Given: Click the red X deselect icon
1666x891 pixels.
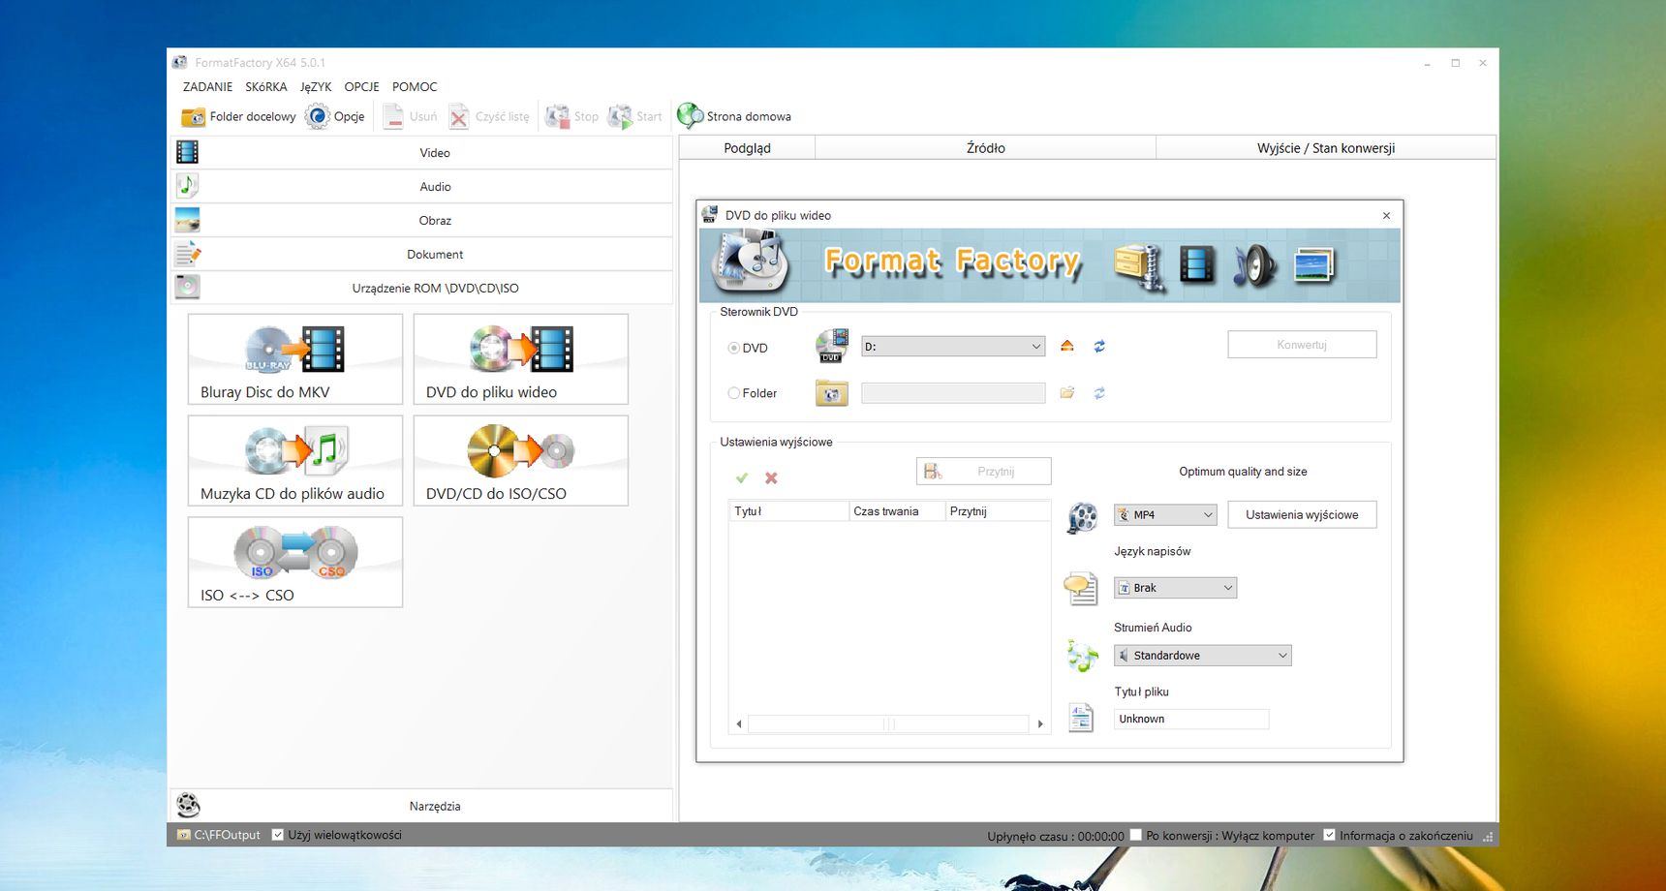Looking at the screenshot, I should coord(771,477).
